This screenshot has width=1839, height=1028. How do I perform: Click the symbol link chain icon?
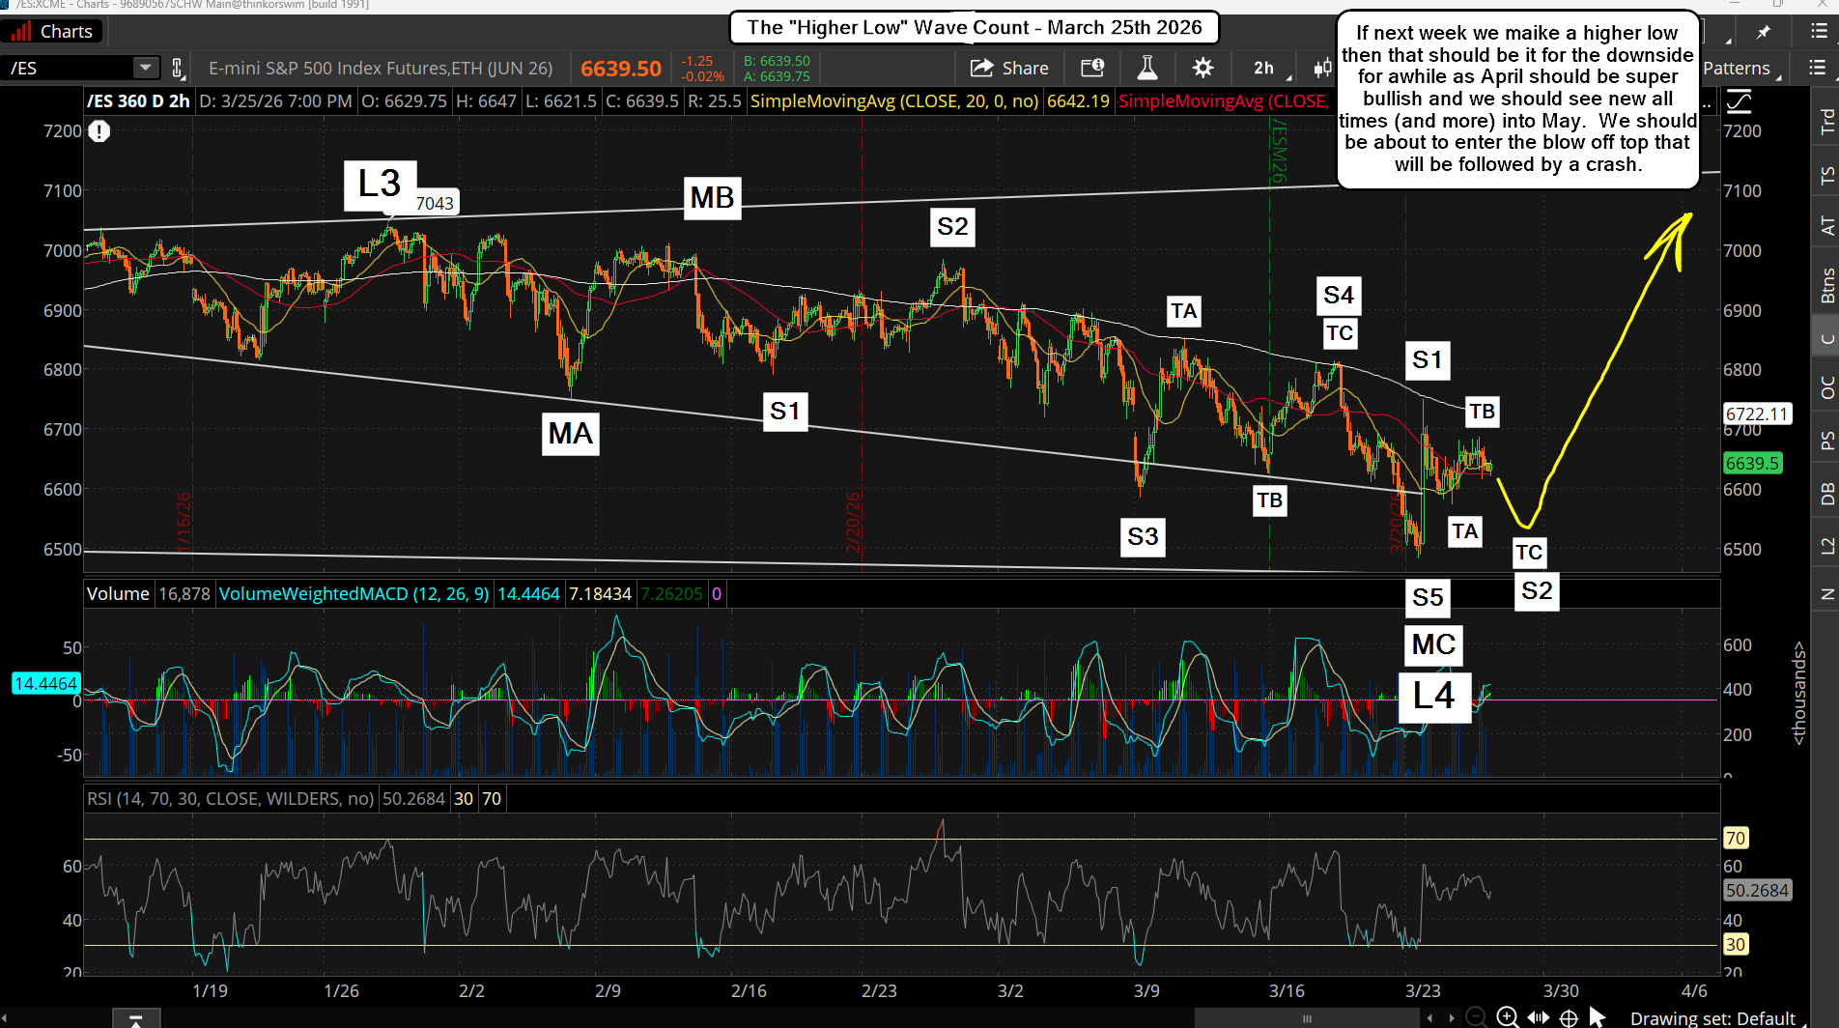(x=178, y=68)
